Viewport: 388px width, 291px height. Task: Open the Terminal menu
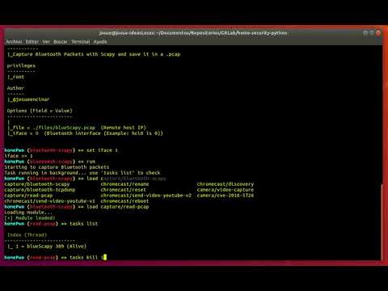pos(81,42)
